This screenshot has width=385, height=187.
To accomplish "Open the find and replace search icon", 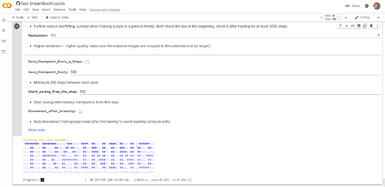I will coord(4,31).
